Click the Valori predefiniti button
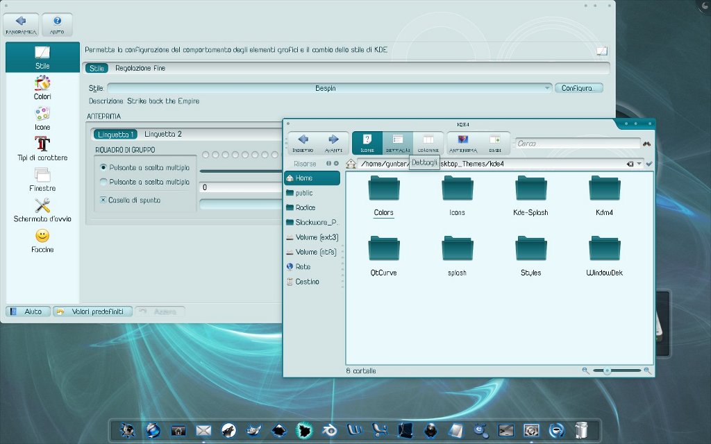Screen dimensions: 711x444 [x=92, y=311]
